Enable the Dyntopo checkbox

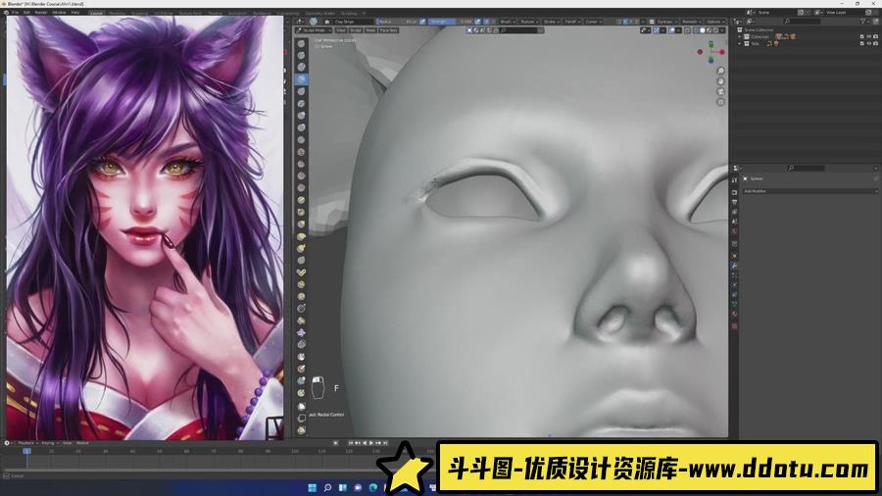click(x=652, y=22)
